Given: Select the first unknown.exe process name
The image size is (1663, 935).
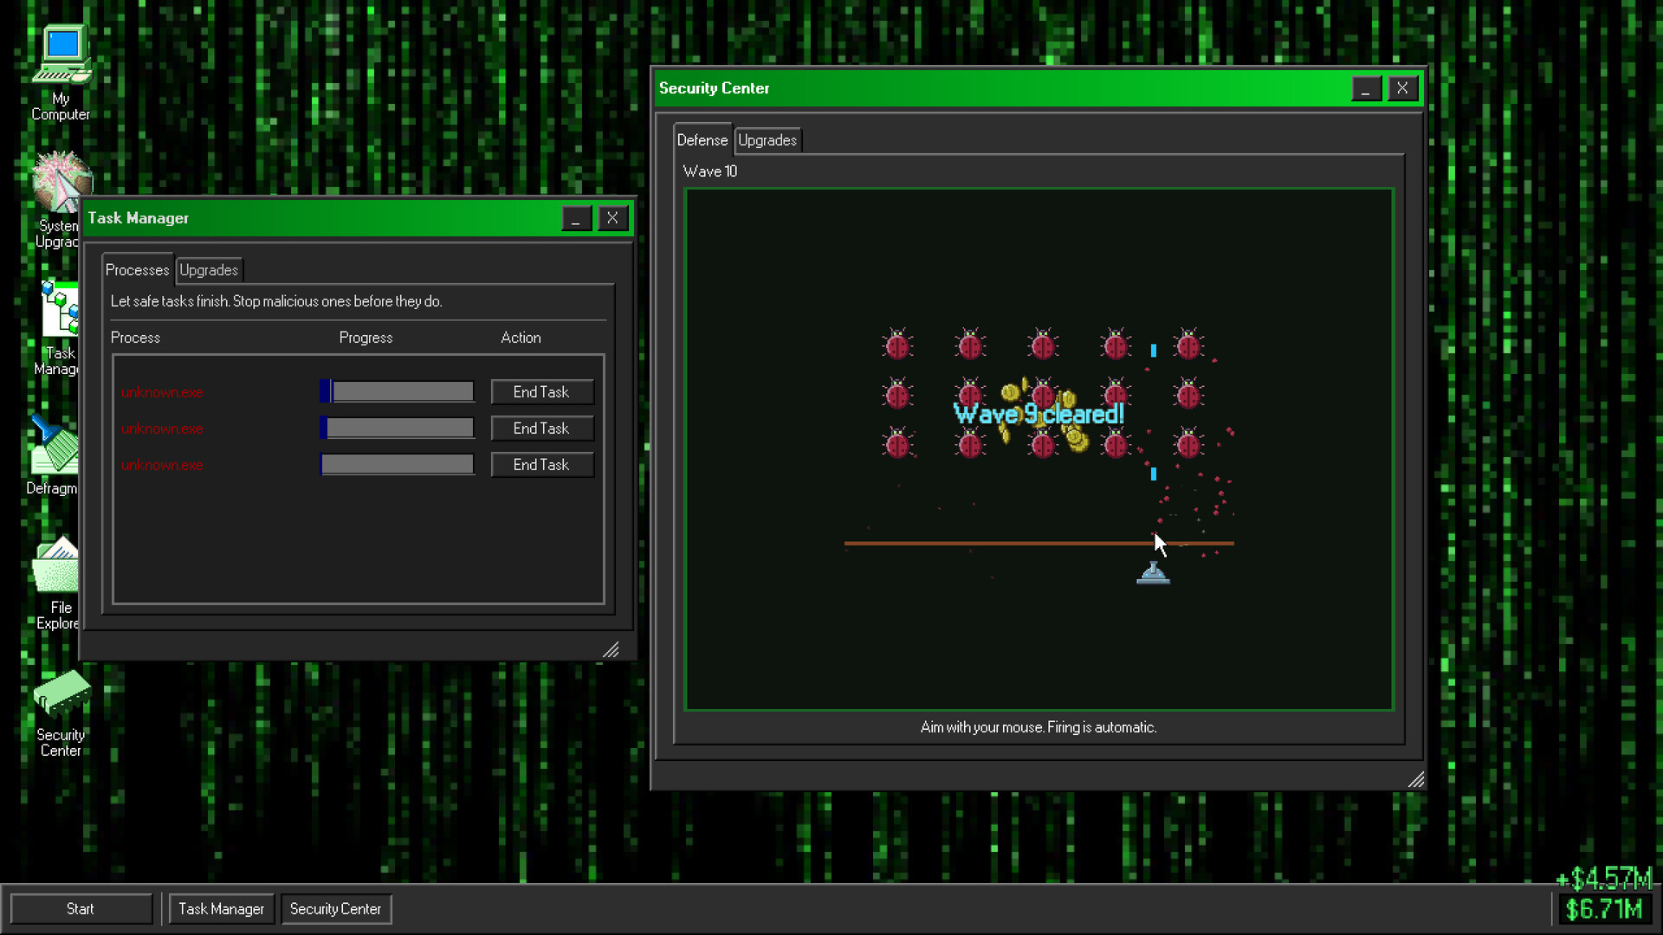Looking at the screenshot, I should pos(162,392).
